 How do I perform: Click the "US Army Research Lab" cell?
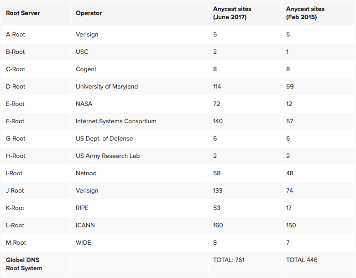tap(108, 156)
